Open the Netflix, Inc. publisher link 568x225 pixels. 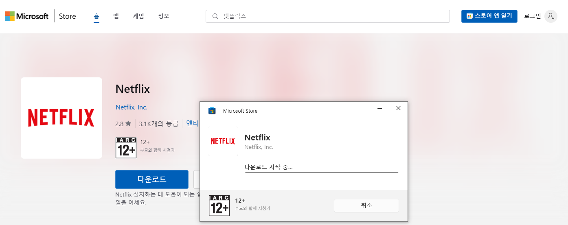132,107
